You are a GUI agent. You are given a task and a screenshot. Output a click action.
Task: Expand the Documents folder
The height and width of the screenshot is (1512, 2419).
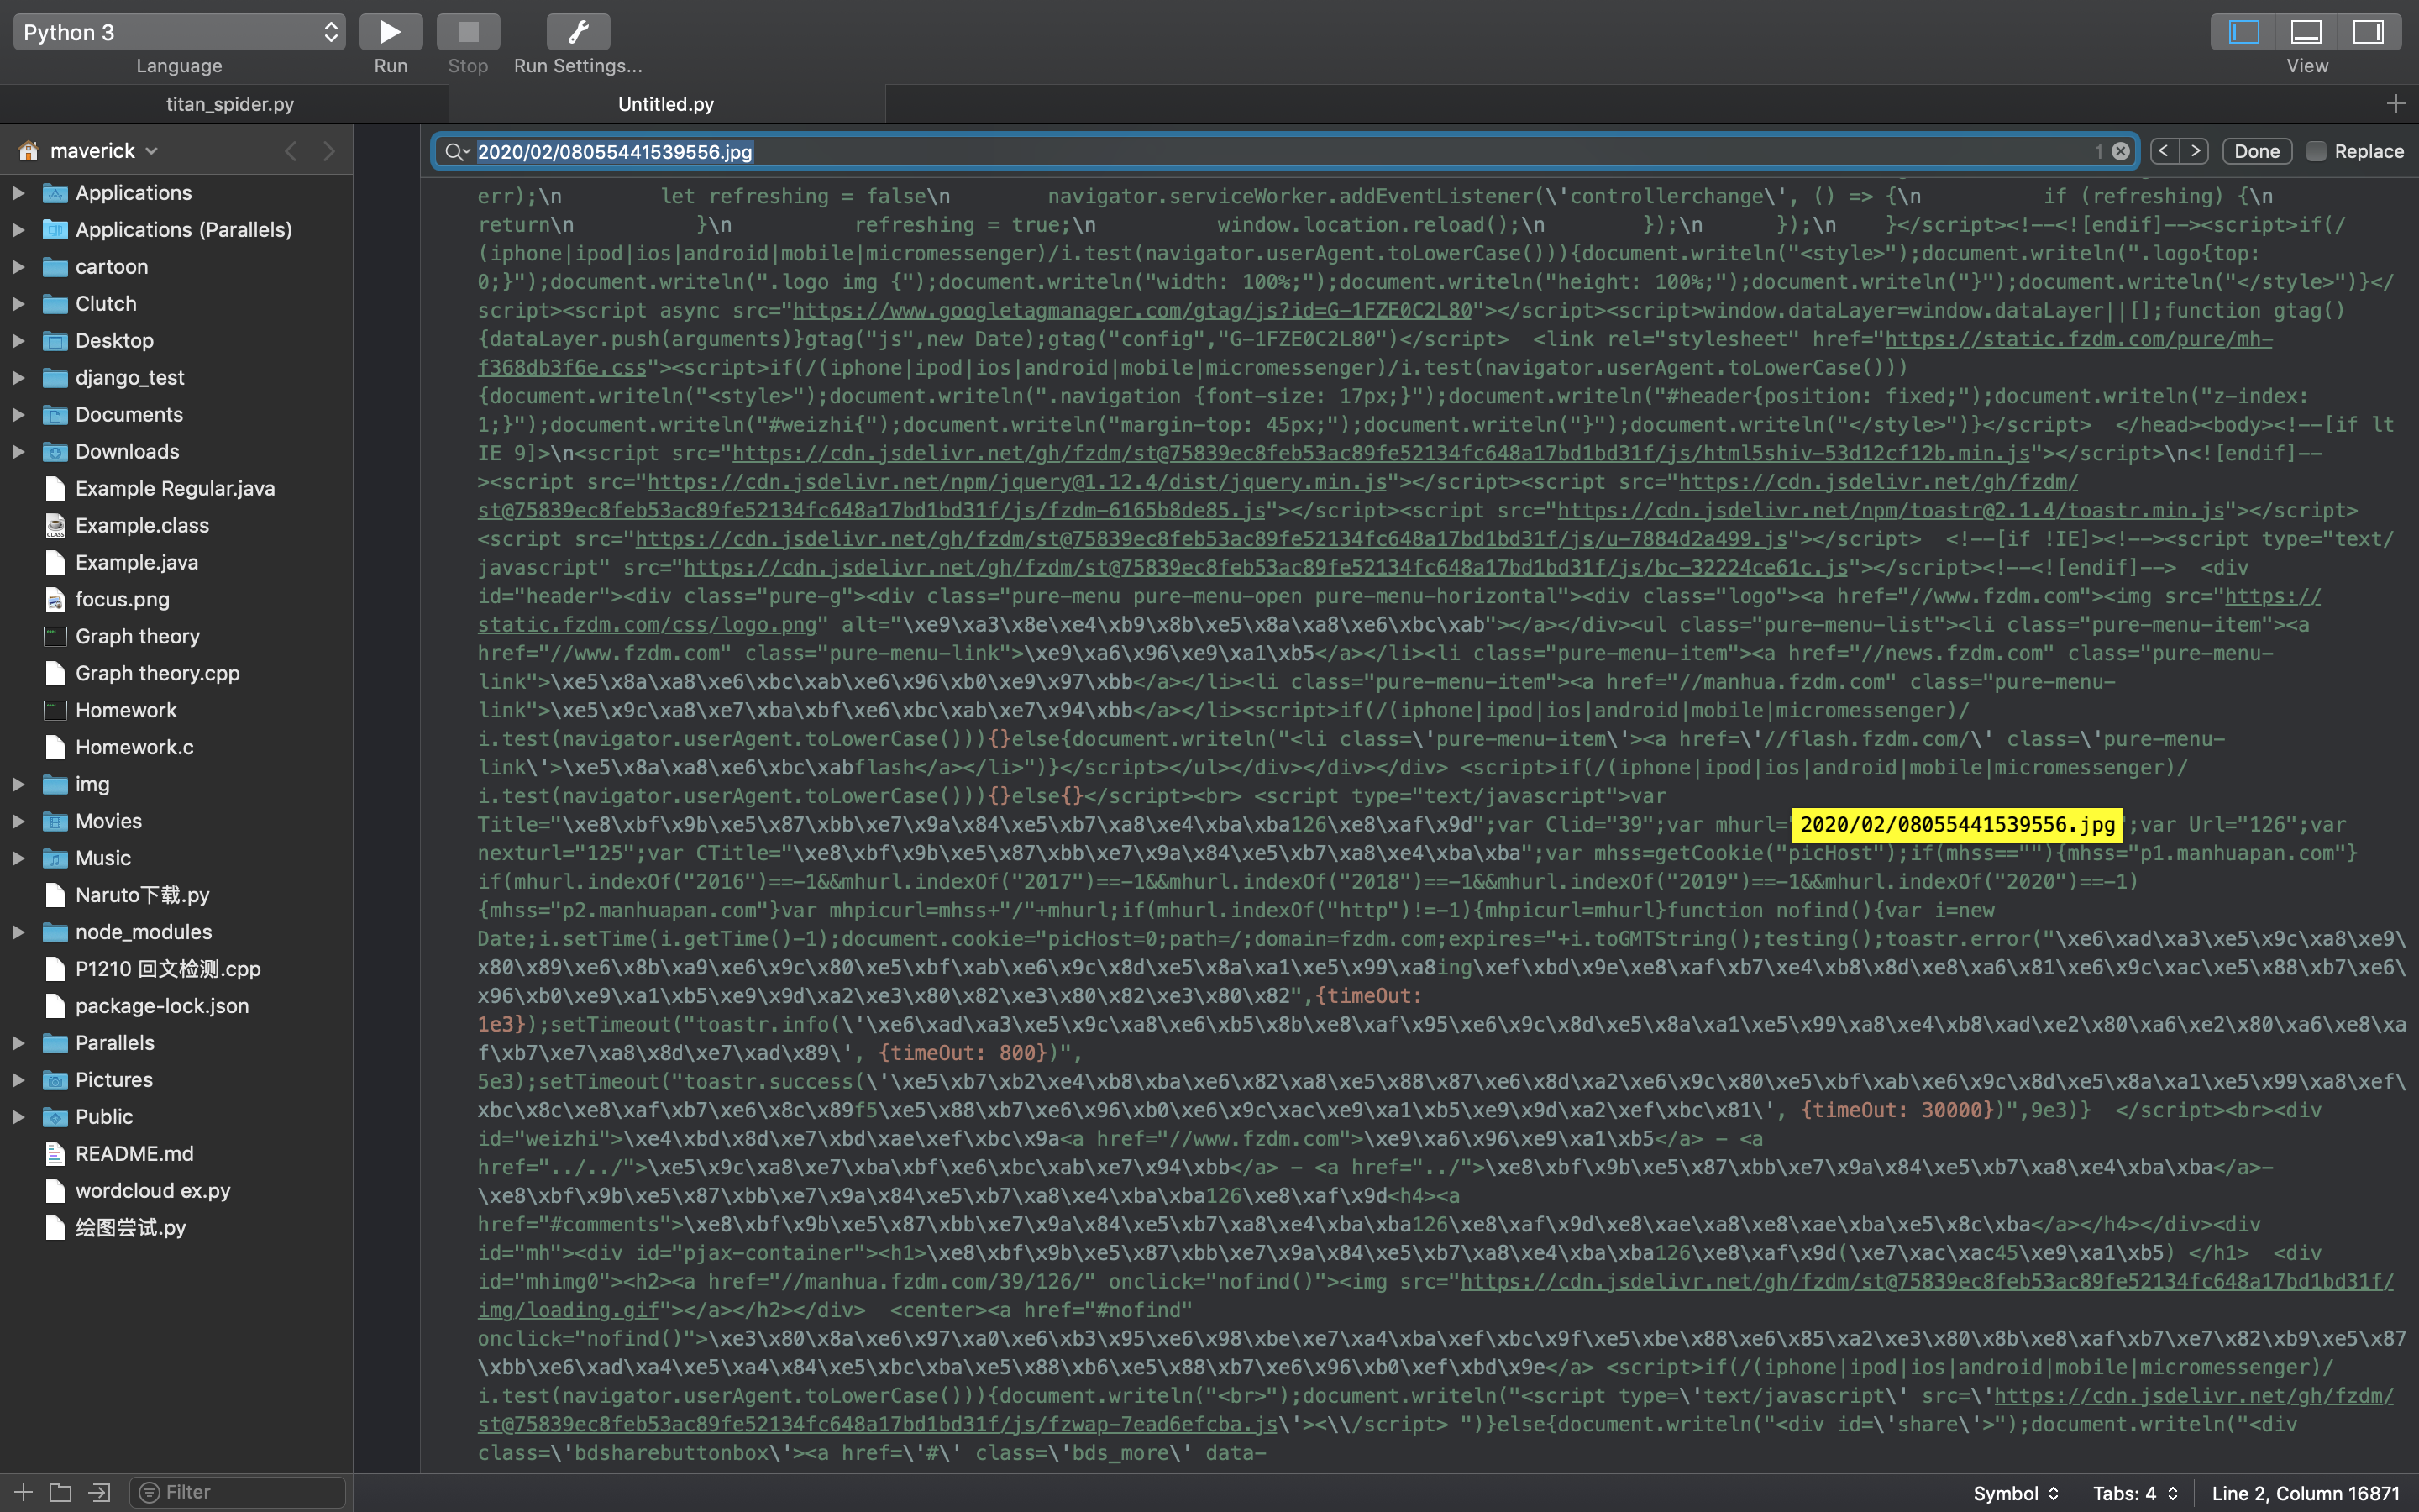pyautogui.click(x=18, y=415)
